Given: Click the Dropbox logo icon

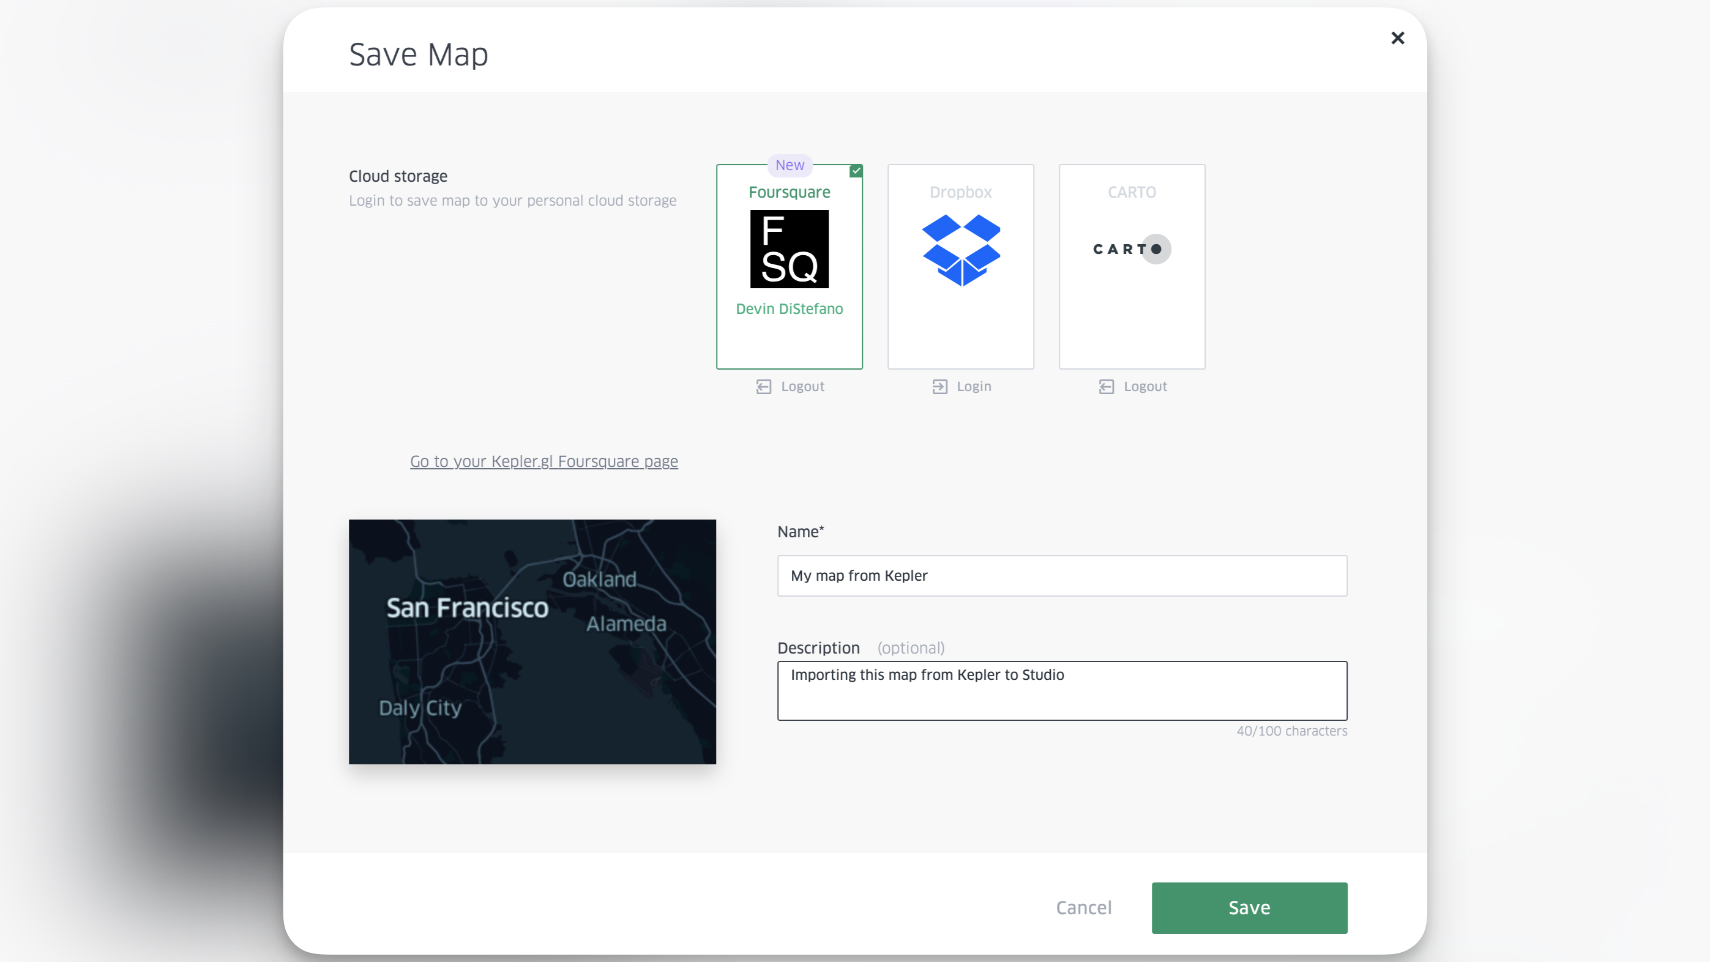Looking at the screenshot, I should click(x=960, y=250).
